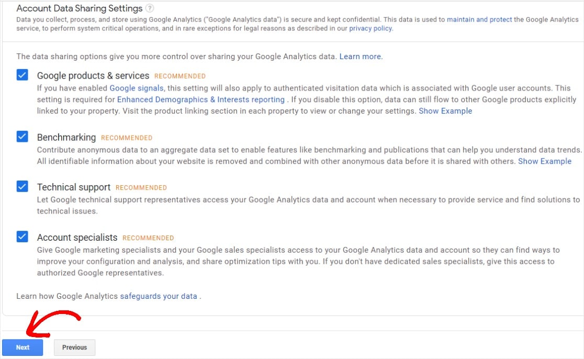Follow the Learn more link
The height and width of the screenshot is (359, 584).
[360, 57]
